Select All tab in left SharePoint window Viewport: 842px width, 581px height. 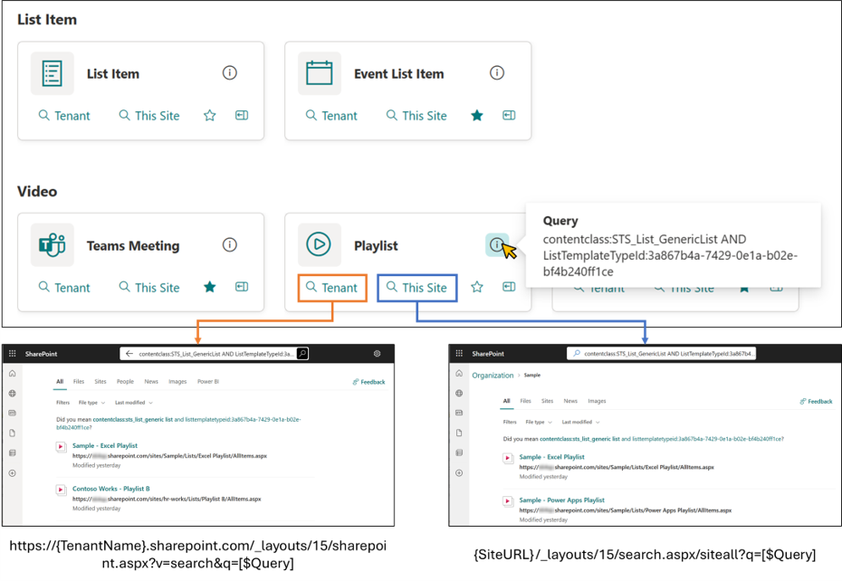point(60,382)
